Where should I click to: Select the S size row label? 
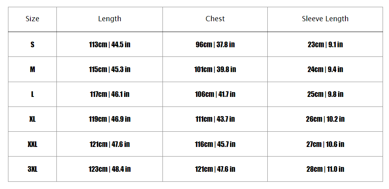tap(32, 44)
